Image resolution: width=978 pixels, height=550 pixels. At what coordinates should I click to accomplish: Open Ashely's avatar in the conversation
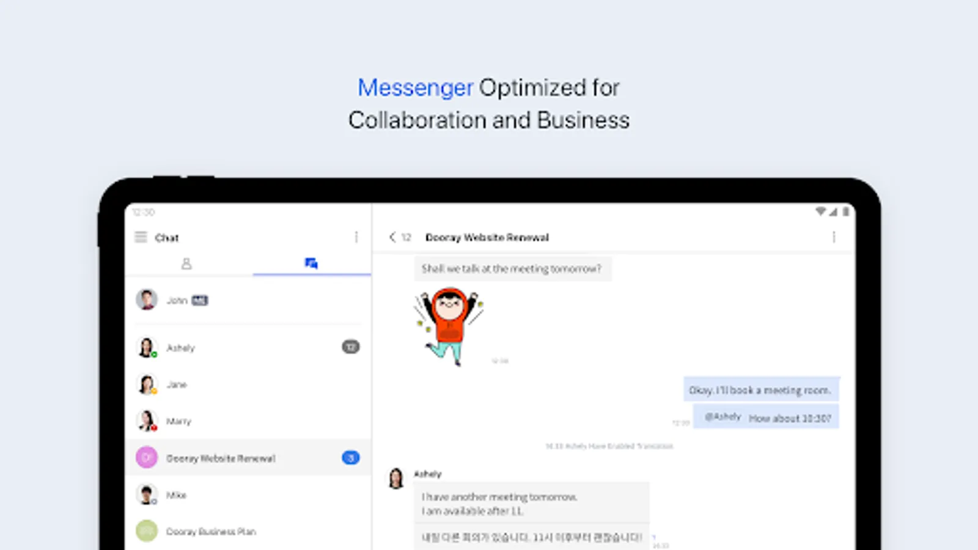396,478
